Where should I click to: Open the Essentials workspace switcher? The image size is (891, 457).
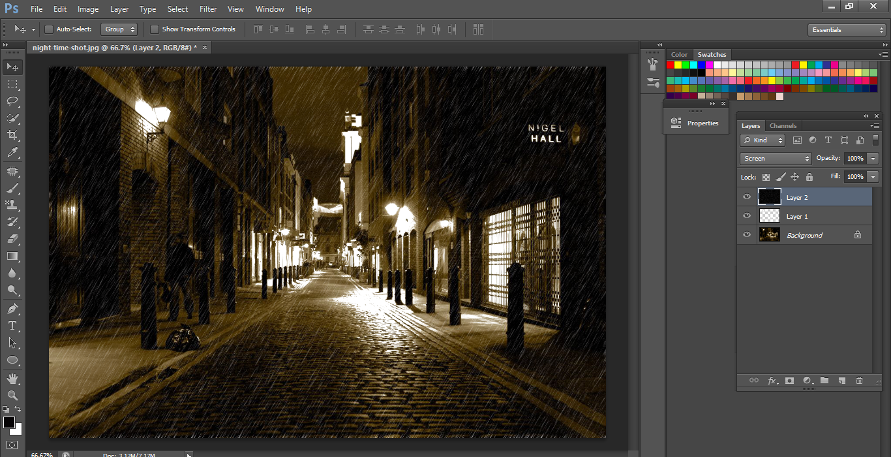(846, 29)
